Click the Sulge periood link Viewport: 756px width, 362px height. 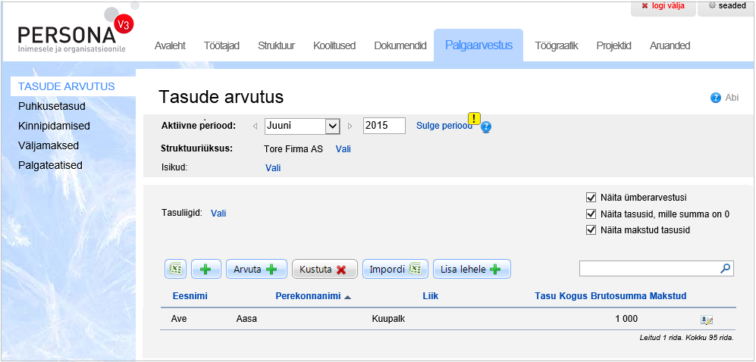coord(443,126)
